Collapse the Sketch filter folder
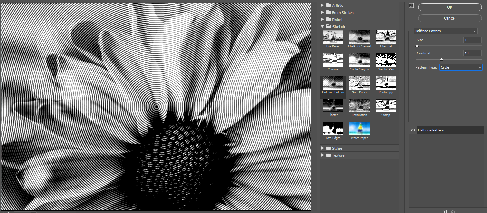Viewport: 487px width, 213px height. click(323, 26)
